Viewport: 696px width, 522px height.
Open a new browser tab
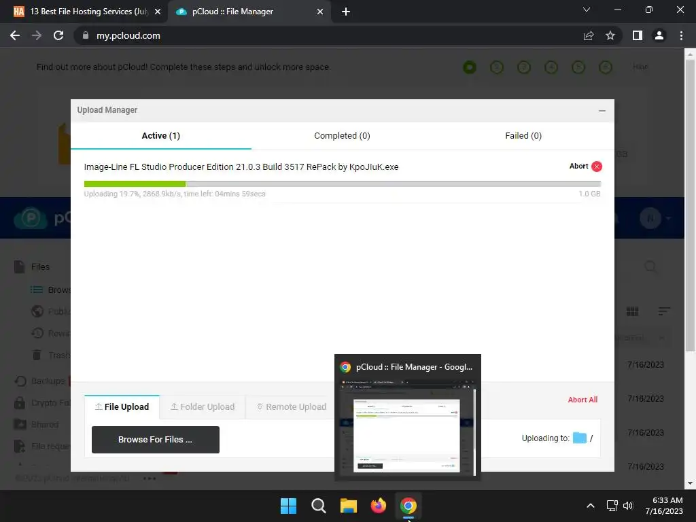pyautogui.click(x=346, y=12)
